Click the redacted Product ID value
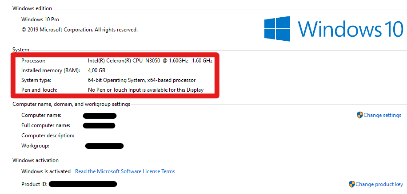 (83, 184)
